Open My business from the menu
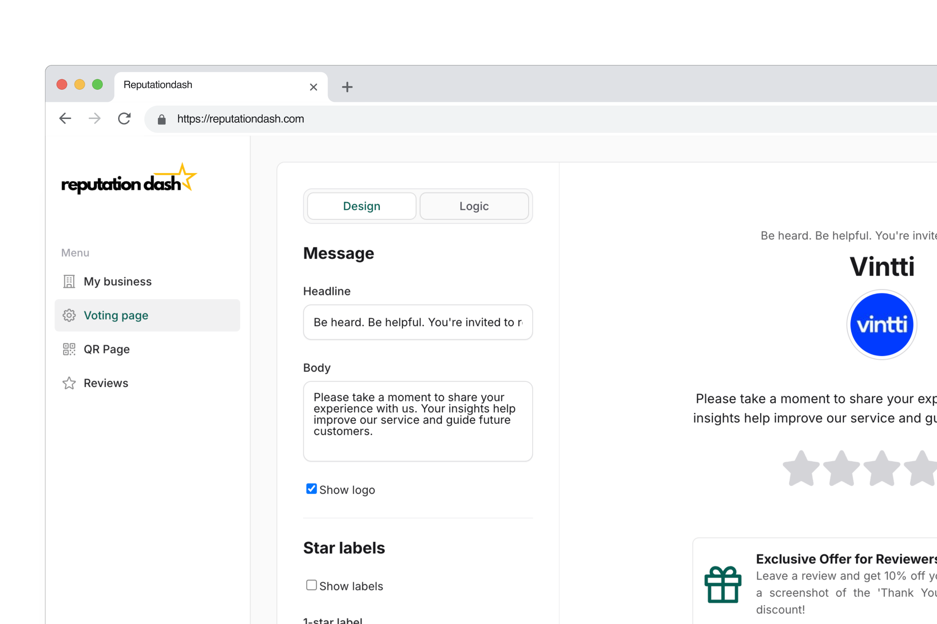Screen dimensions: 937x624 coord(147,281)
